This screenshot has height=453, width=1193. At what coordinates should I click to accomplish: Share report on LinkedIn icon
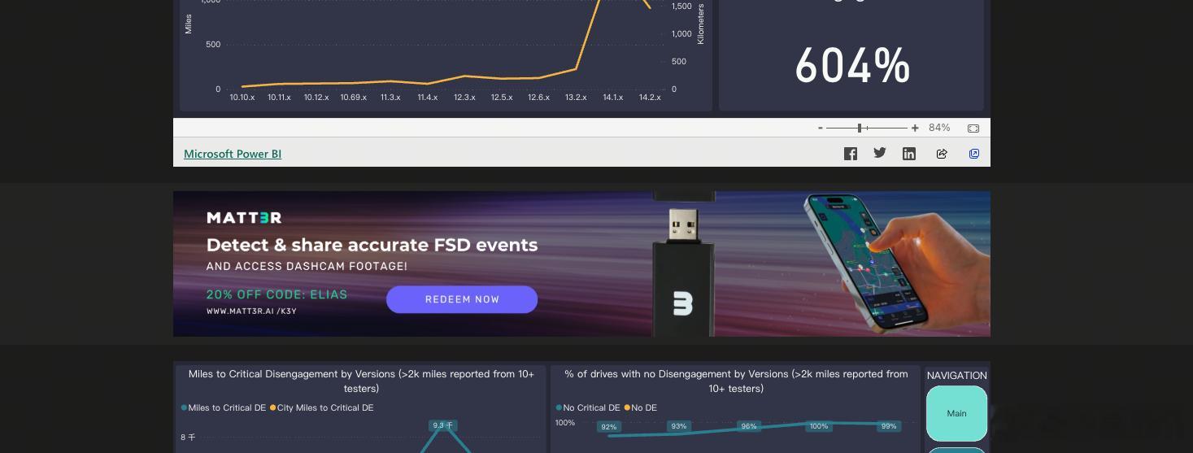[909, 154]
